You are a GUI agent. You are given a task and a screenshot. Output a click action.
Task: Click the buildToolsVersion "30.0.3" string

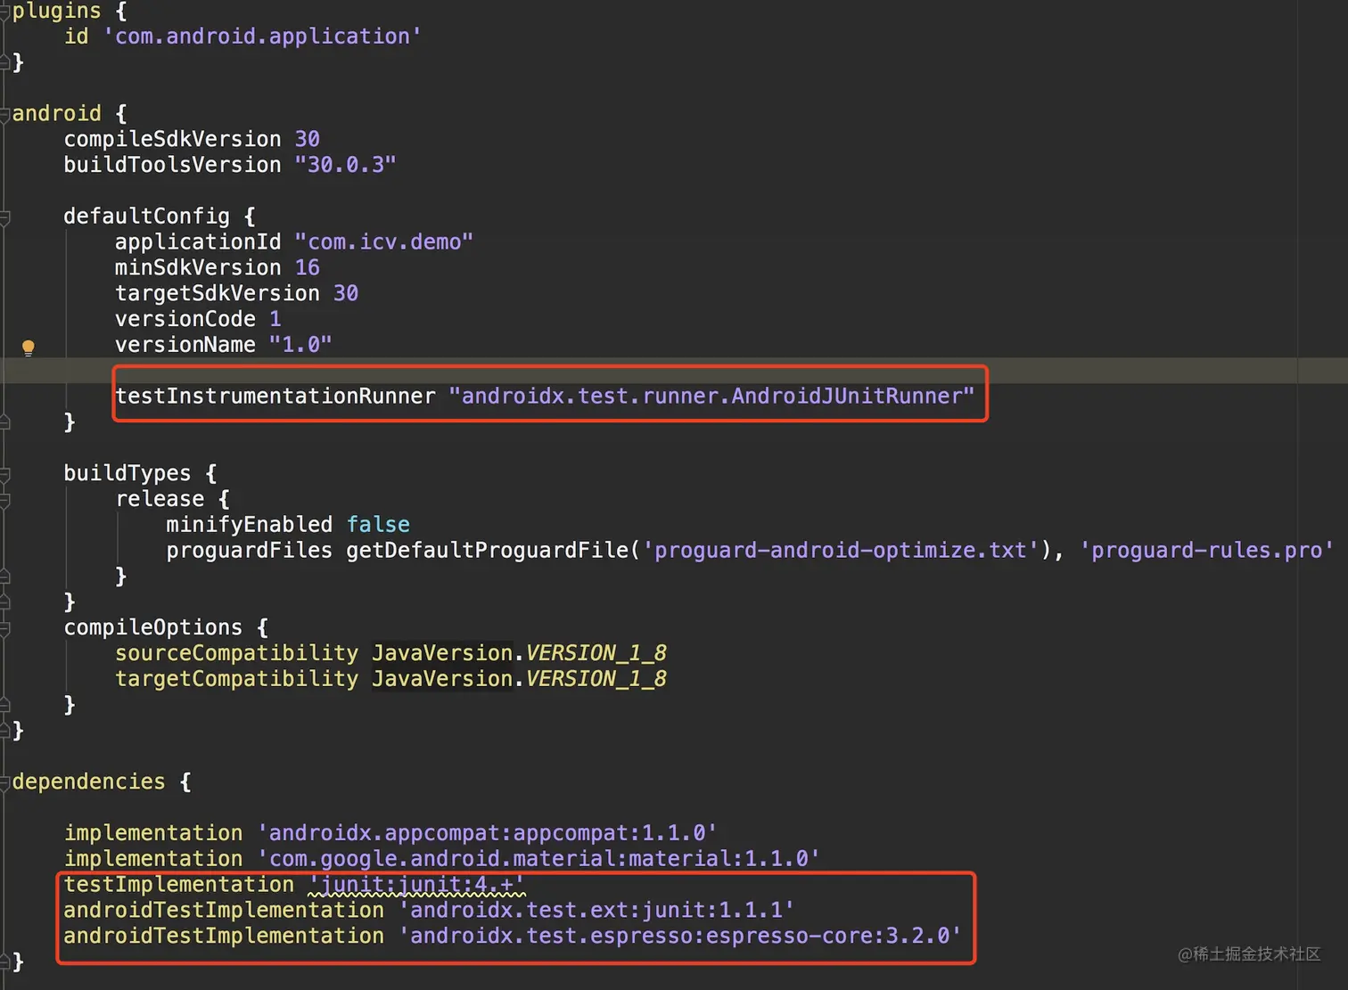point(345,165)
